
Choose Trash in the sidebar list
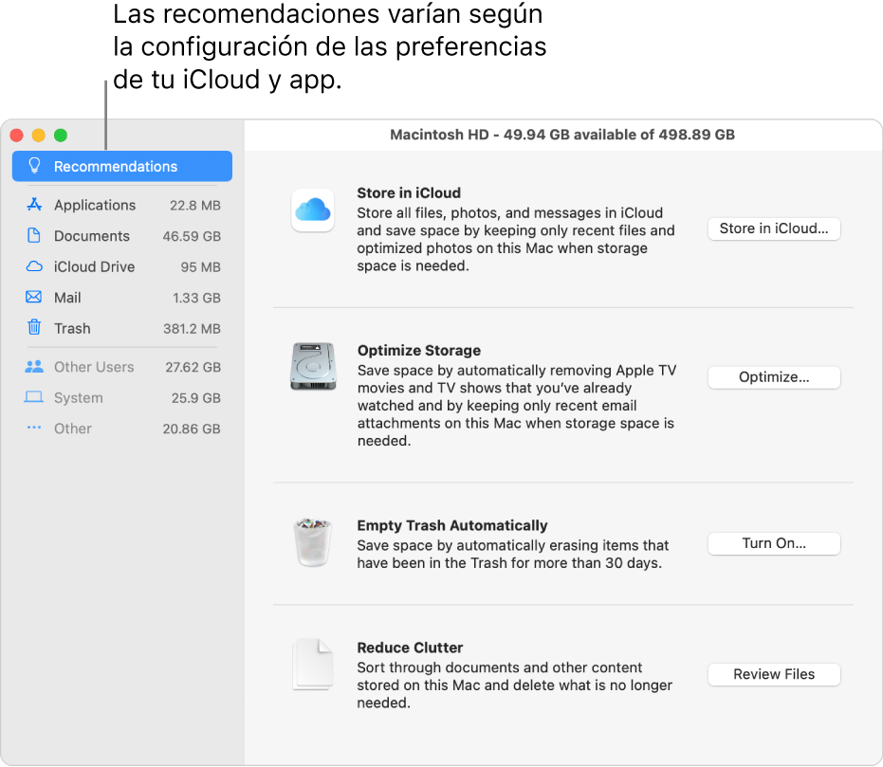click(122, 328)
